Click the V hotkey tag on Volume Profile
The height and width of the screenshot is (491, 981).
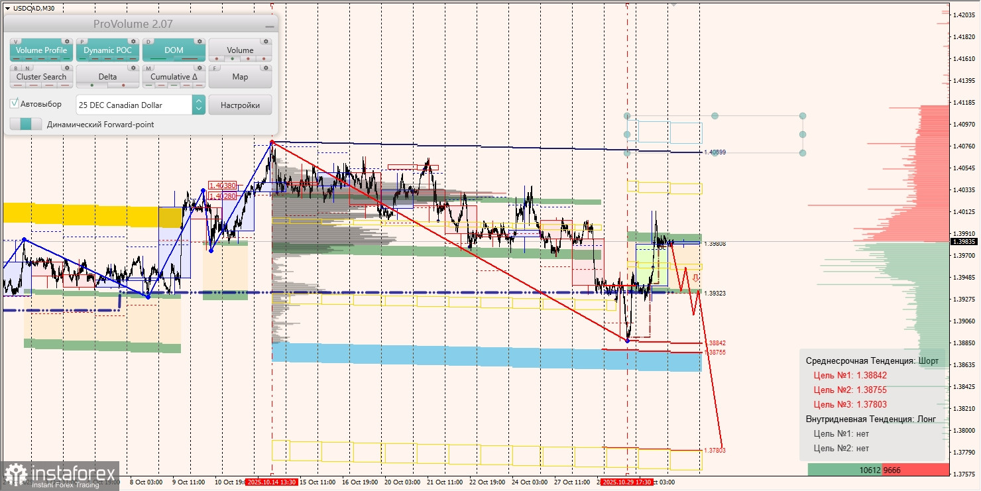pos(17,41)
